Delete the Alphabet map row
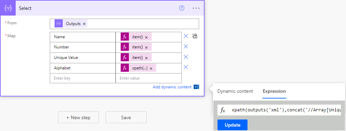The width and height of the screenshot is (346, 131). 186,67
